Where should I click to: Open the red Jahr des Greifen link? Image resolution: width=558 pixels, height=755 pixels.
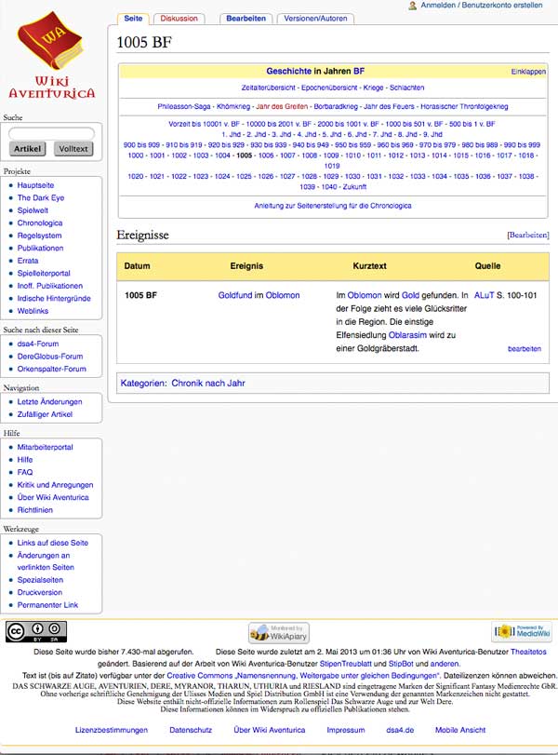(x=282, y=106)
